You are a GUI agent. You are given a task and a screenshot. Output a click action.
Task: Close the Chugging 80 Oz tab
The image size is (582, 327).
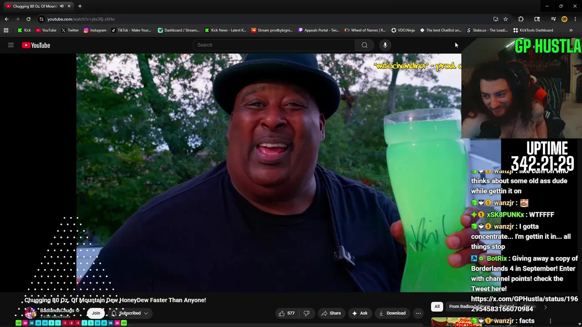(x=69, y=6)
